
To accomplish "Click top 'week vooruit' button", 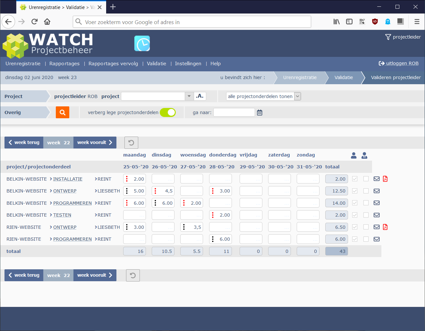I will point(95,143).
